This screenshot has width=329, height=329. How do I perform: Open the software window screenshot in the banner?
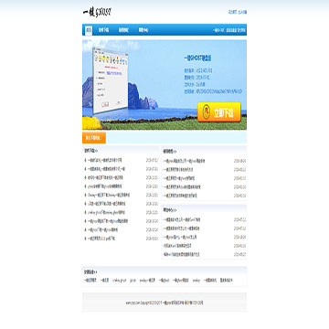[110, 80]
